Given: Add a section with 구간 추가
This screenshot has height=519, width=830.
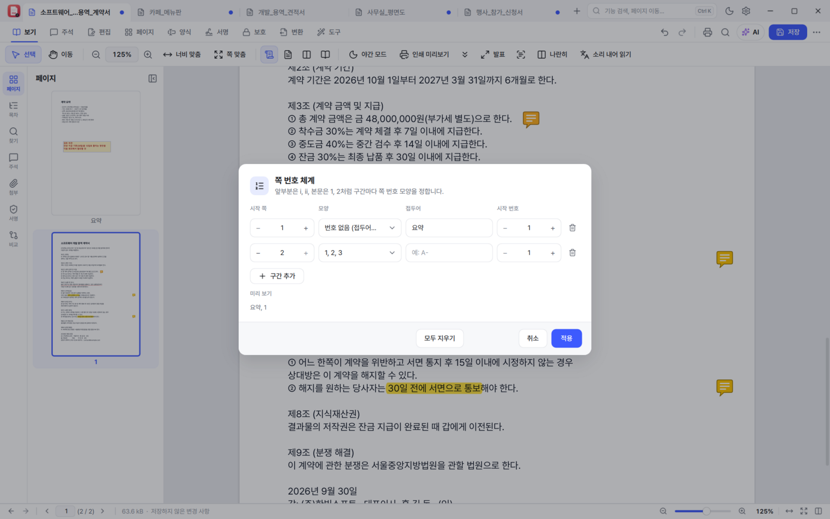Looking at the screenshot, I should point(277,276).
